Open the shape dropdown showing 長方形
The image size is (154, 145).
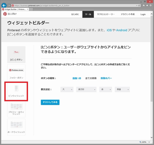pos(86,90)
